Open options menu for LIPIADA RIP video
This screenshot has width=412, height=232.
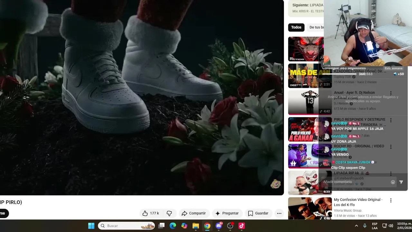(391, 174)
